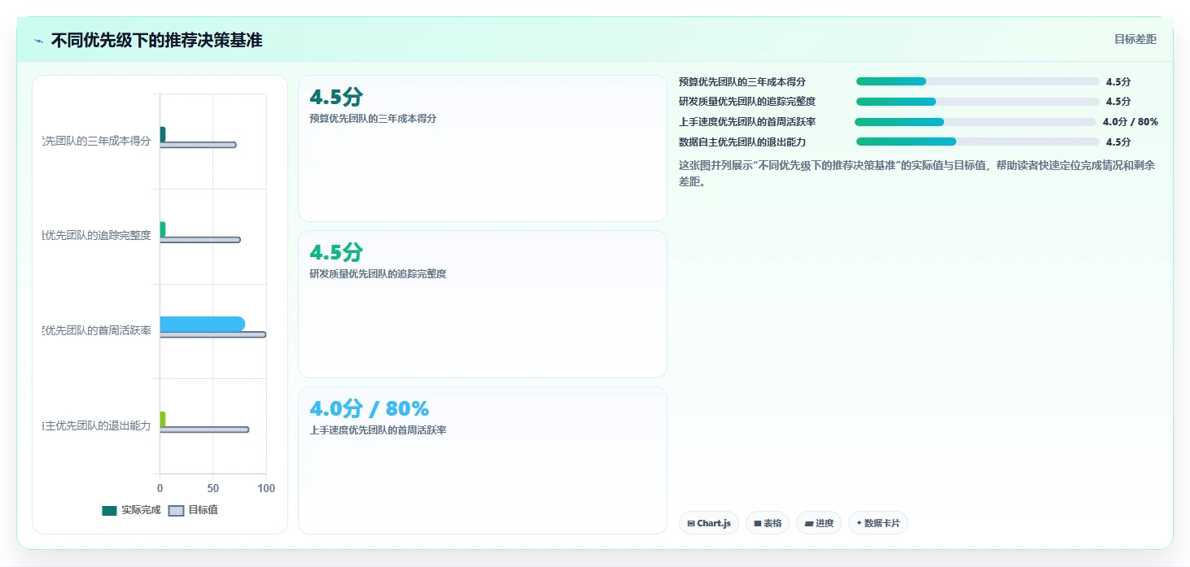Click progress bar for 数据自主优先团队的退出能力
Viewport: 1190px width, 567px height.
(x=978, y=142)
